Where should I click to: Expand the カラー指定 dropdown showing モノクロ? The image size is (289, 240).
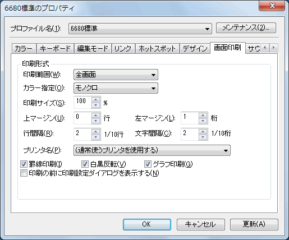pos(116,88)
